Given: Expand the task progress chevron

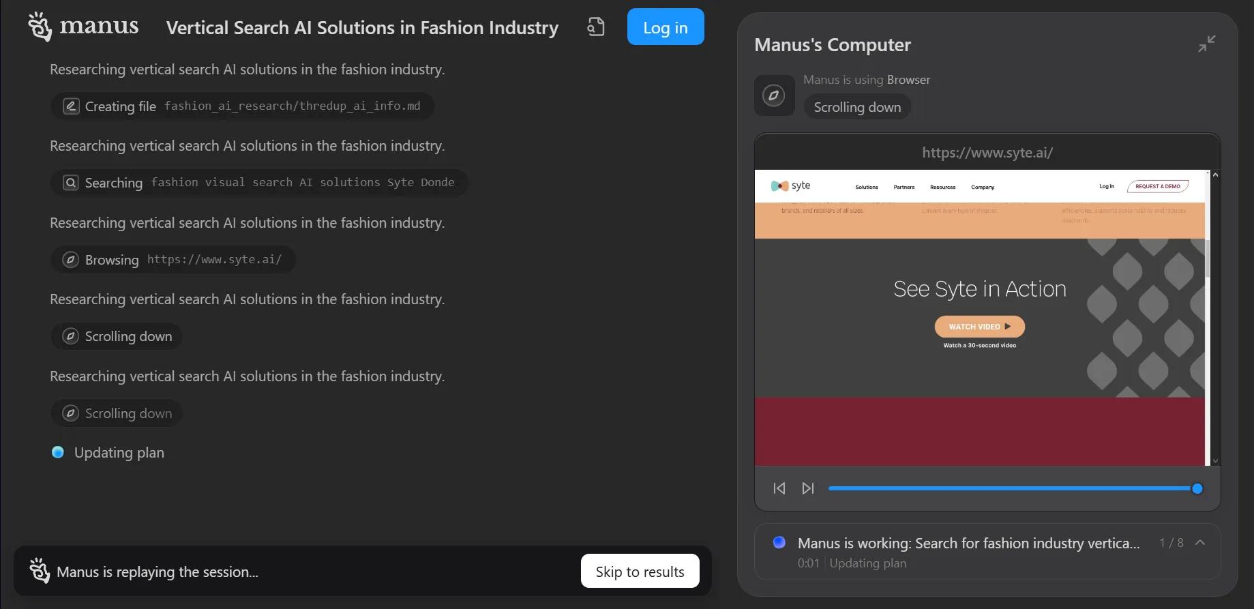Looking at the screenshot, I should point(1200,543).
